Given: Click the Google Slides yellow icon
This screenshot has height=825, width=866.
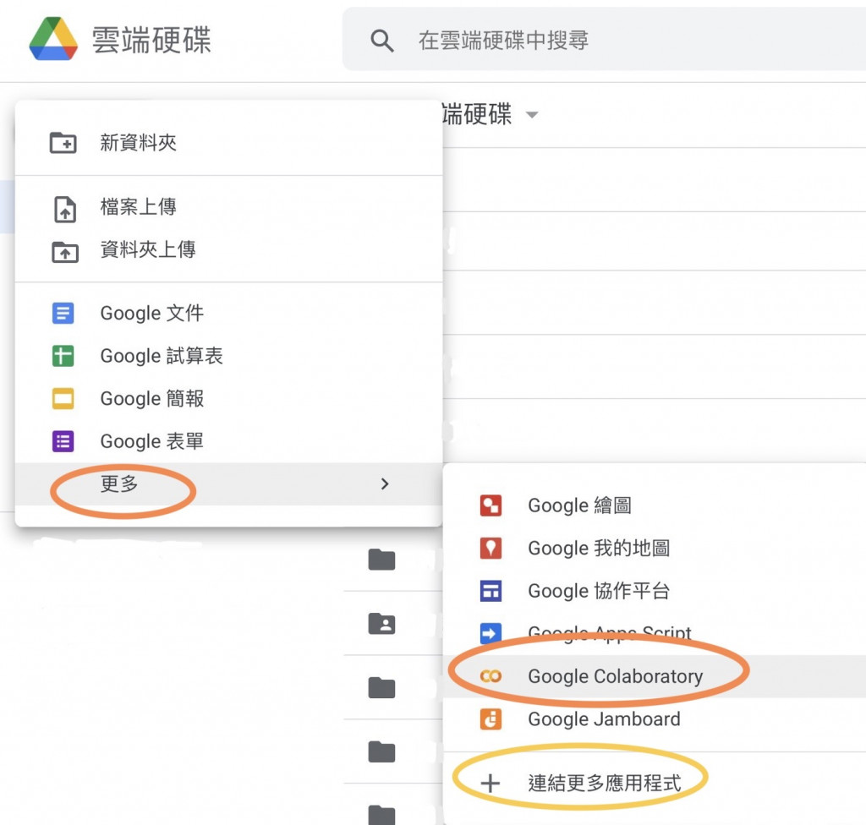Looking at the screenshot, I should (63, 399).
